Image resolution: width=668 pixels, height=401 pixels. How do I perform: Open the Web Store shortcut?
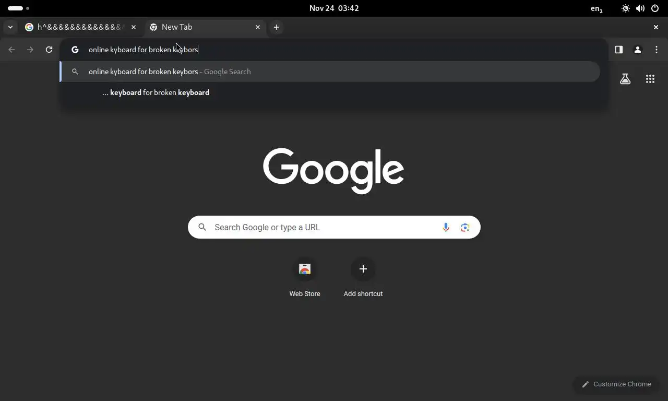[x=305, y=278]
